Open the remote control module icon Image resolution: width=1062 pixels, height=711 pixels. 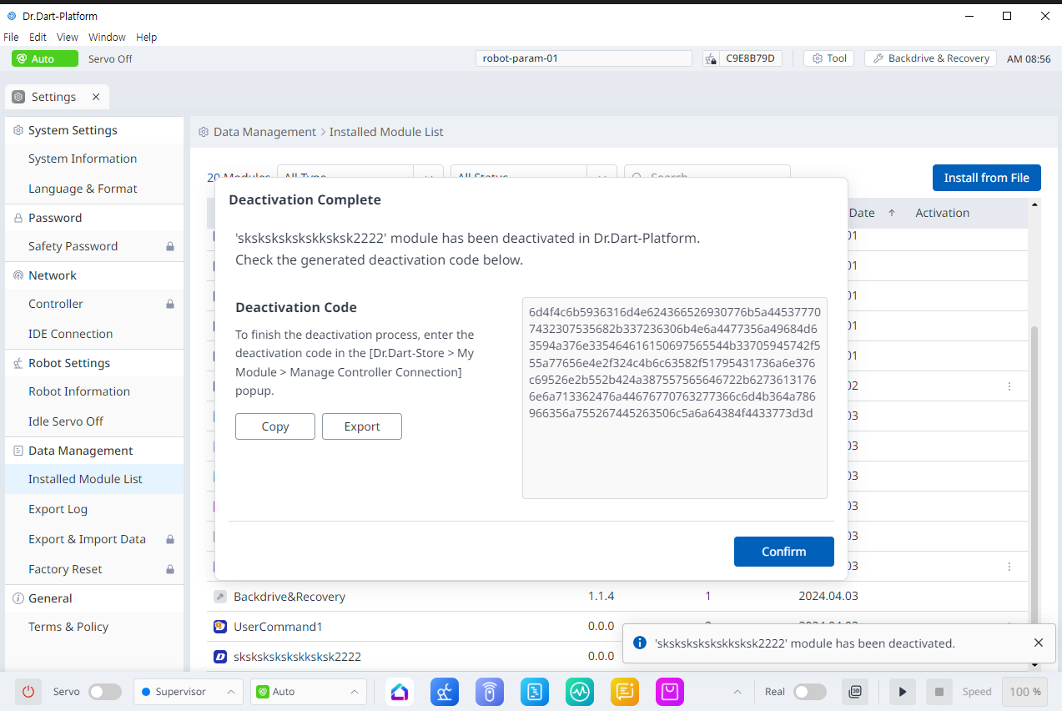click(490, 692)
